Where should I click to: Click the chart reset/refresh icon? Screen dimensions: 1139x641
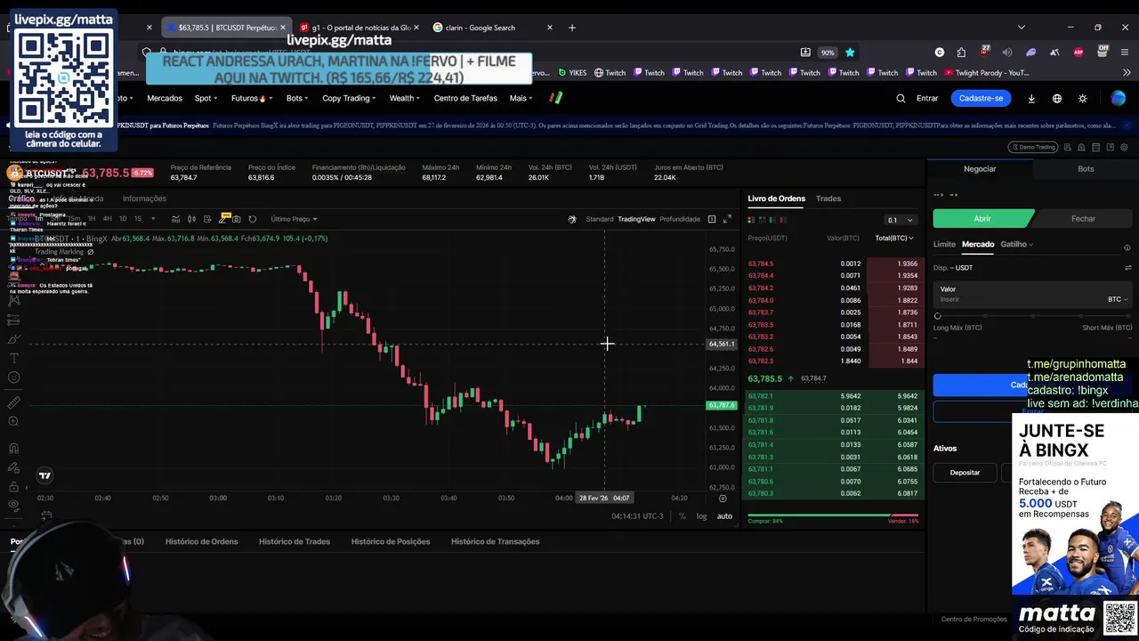coord(252,219)
